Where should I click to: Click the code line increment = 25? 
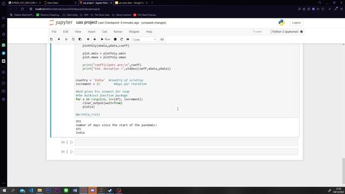point(111,84)
